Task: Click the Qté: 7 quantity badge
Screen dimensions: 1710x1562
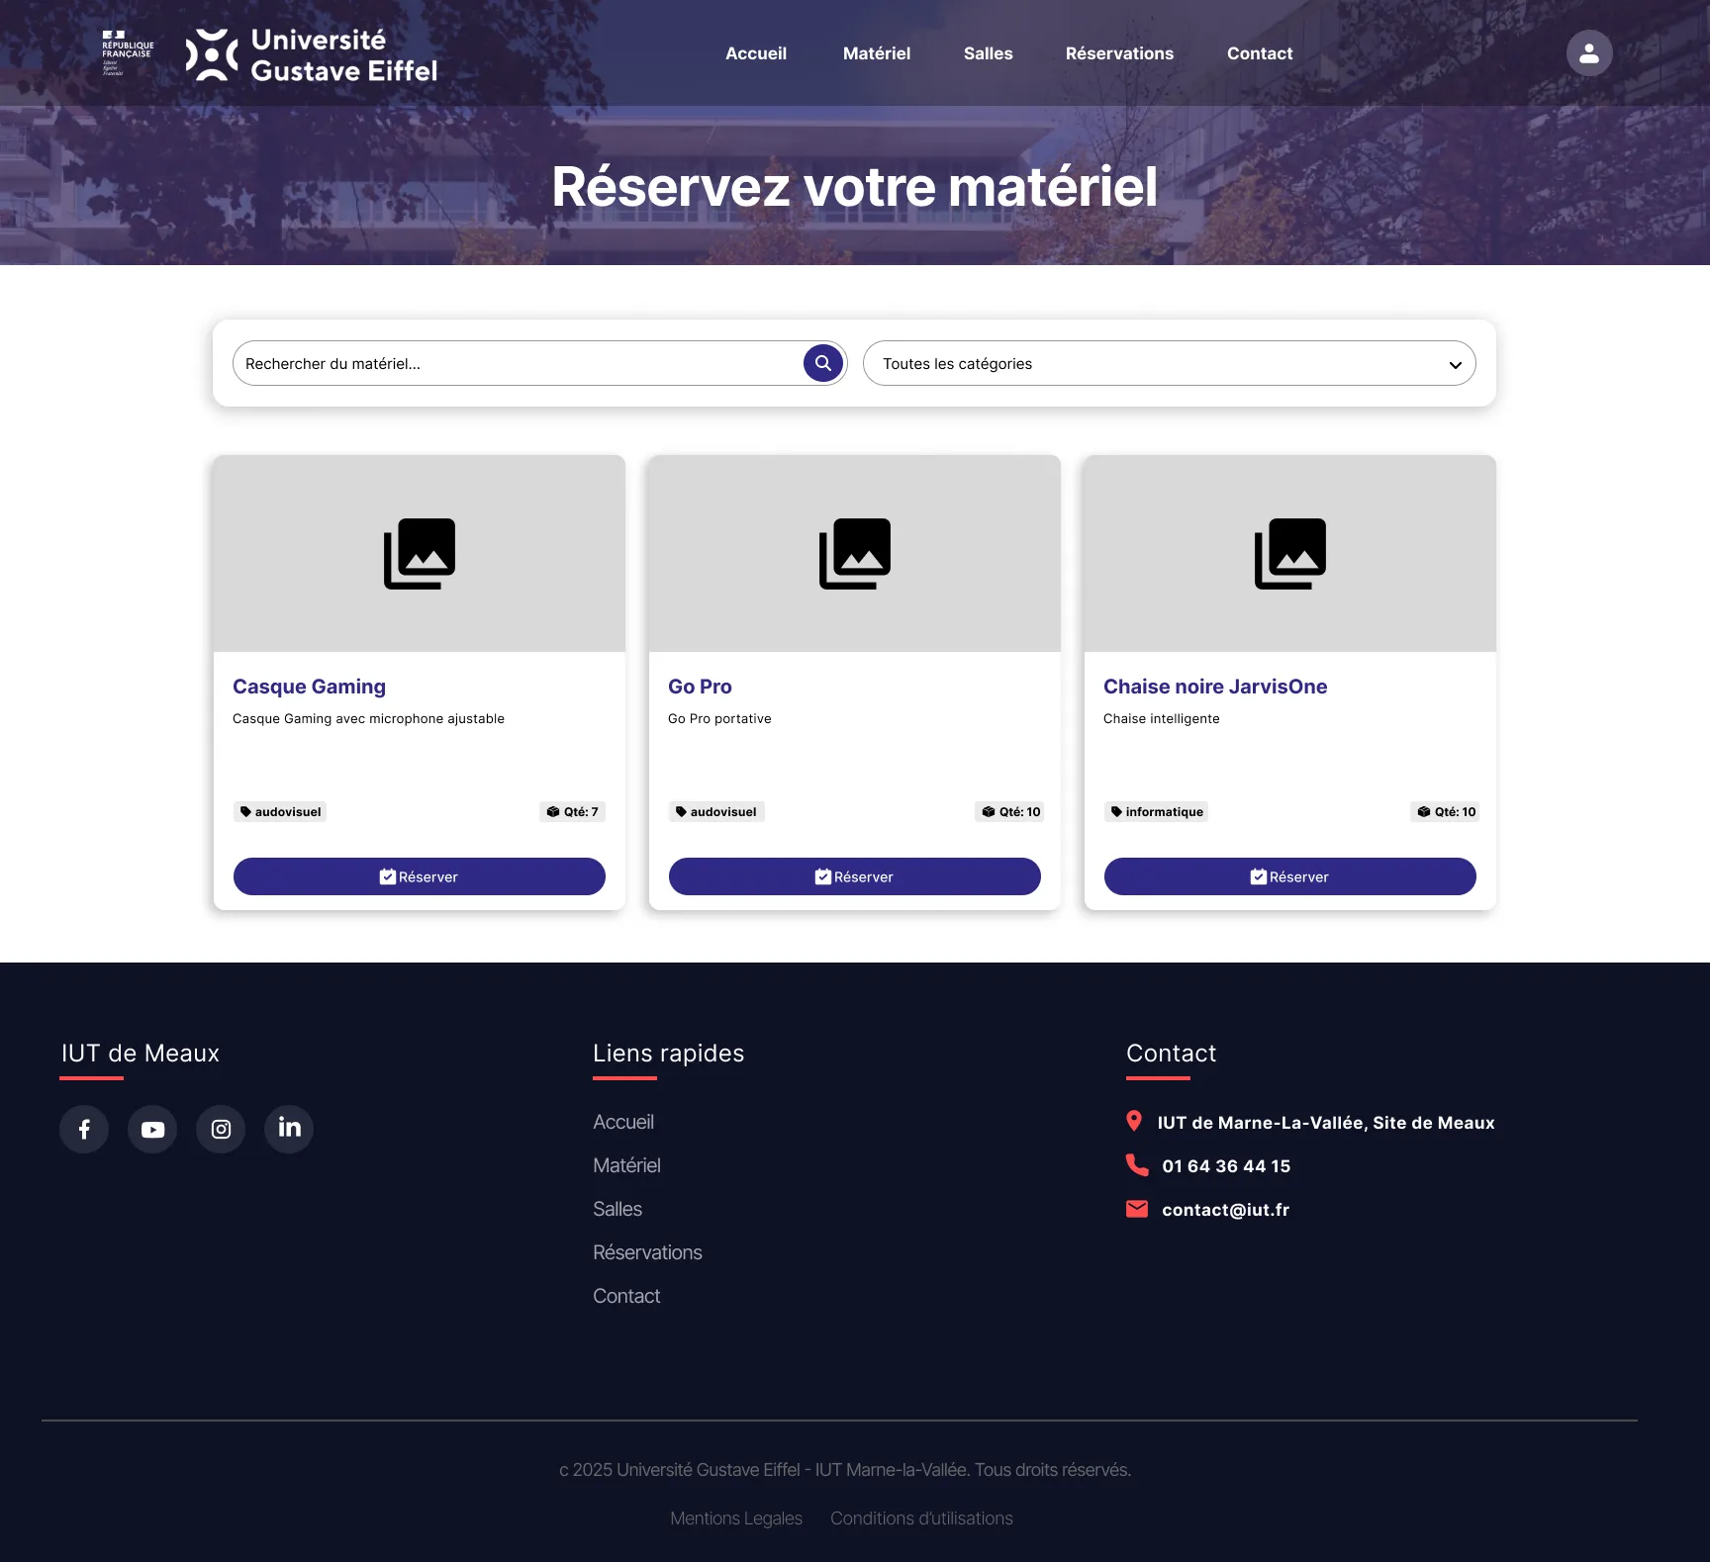Action: click(572, 812)
